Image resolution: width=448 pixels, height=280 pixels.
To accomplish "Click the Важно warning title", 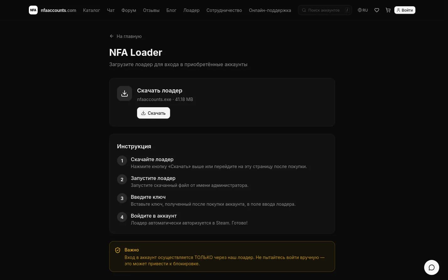I will 132,250.
